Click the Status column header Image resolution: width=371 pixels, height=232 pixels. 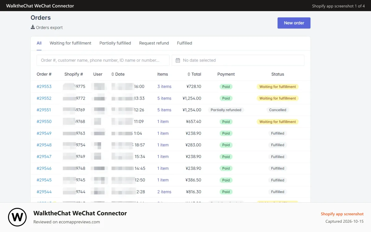pos(278,74)
